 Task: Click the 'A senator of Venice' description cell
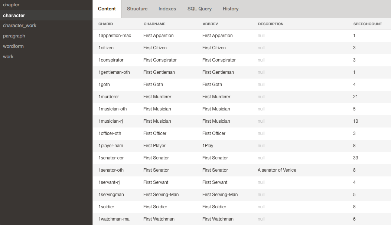[x=277, y=170]
